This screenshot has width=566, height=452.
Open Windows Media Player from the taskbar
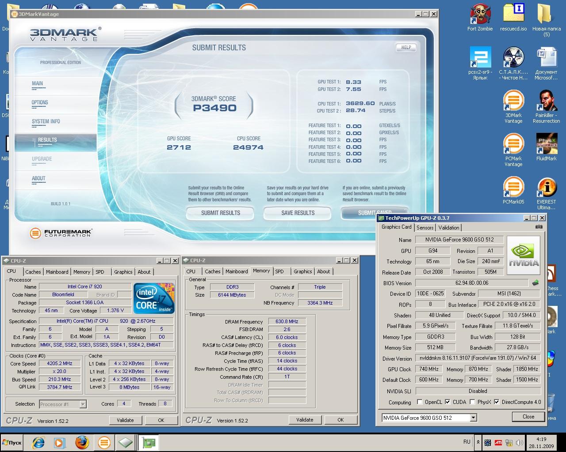tap(60, 442)
